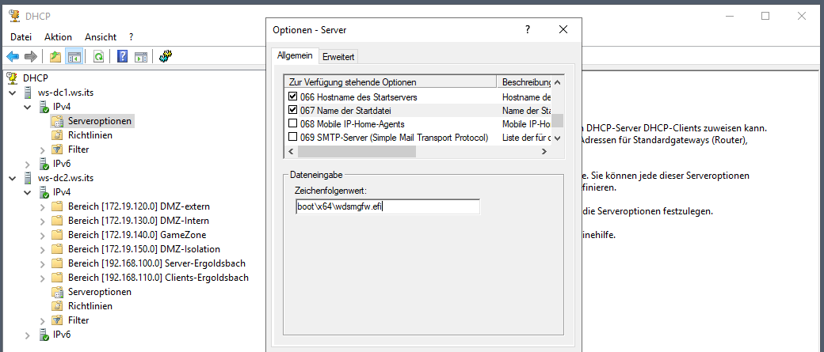
Task: Open the Ansicht menu
Action: (x=100, y=36)
